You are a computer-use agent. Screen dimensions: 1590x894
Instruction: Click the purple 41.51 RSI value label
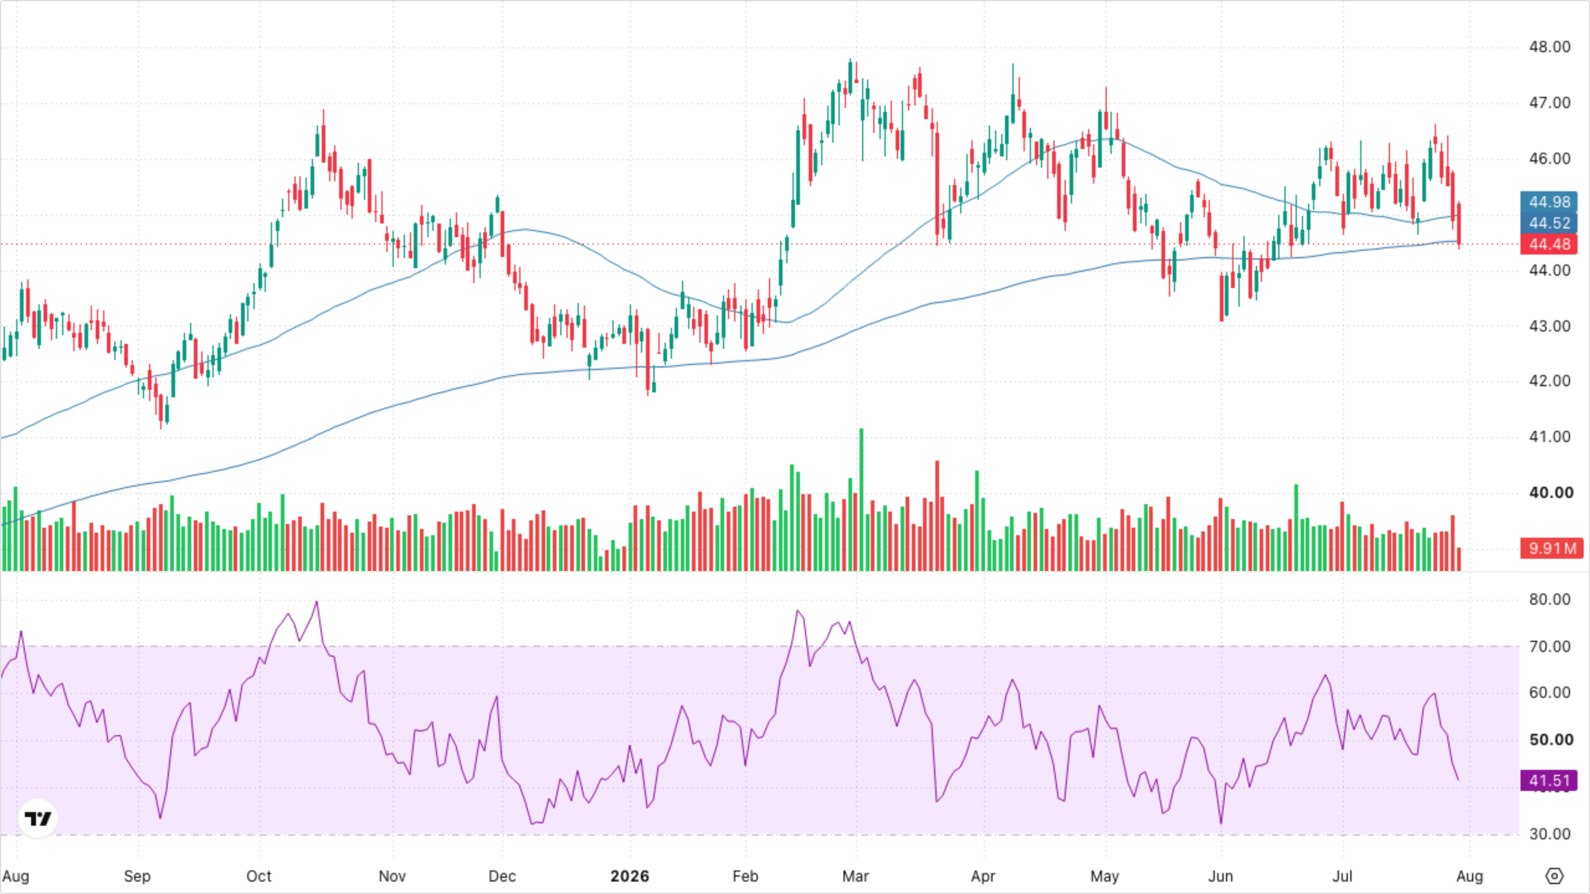tap(1549, 780)
